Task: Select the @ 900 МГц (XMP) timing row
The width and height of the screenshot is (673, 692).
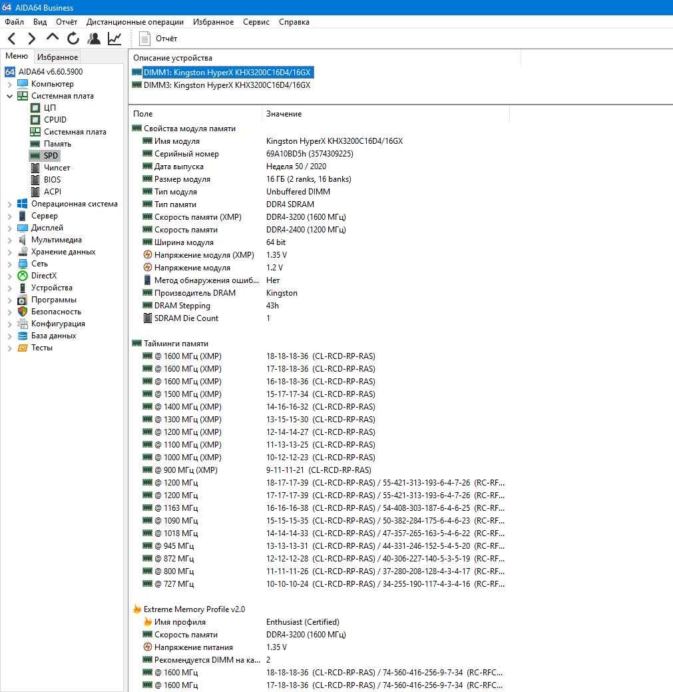Action: [258, 470]
